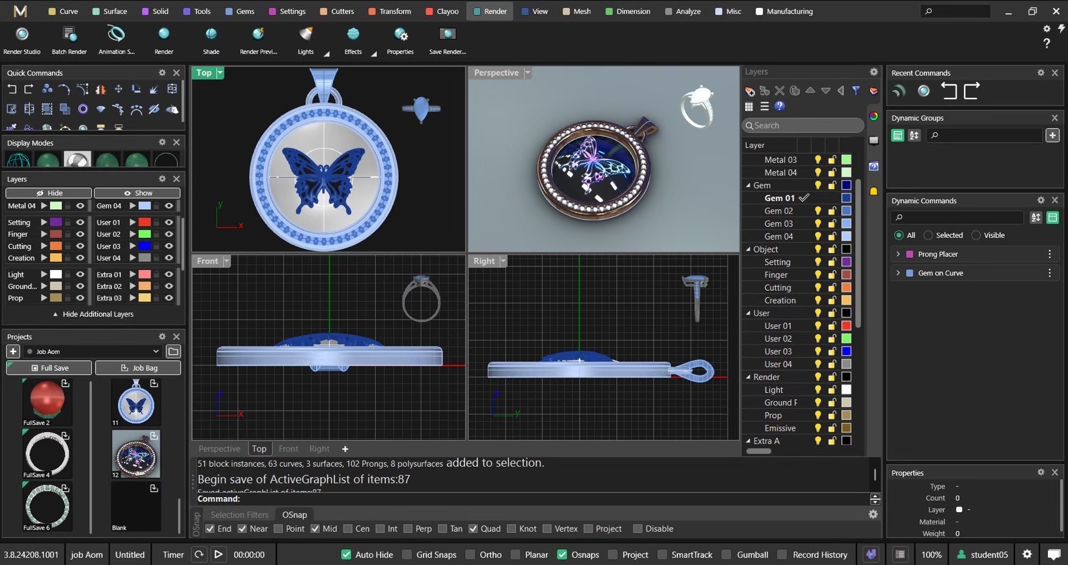Click the help question mark in Layers panel
The image size is (1068, 565).
pos(780,106)
